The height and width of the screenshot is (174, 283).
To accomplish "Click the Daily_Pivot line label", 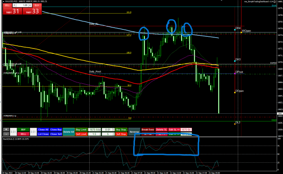I will click(x=95, y=72).
